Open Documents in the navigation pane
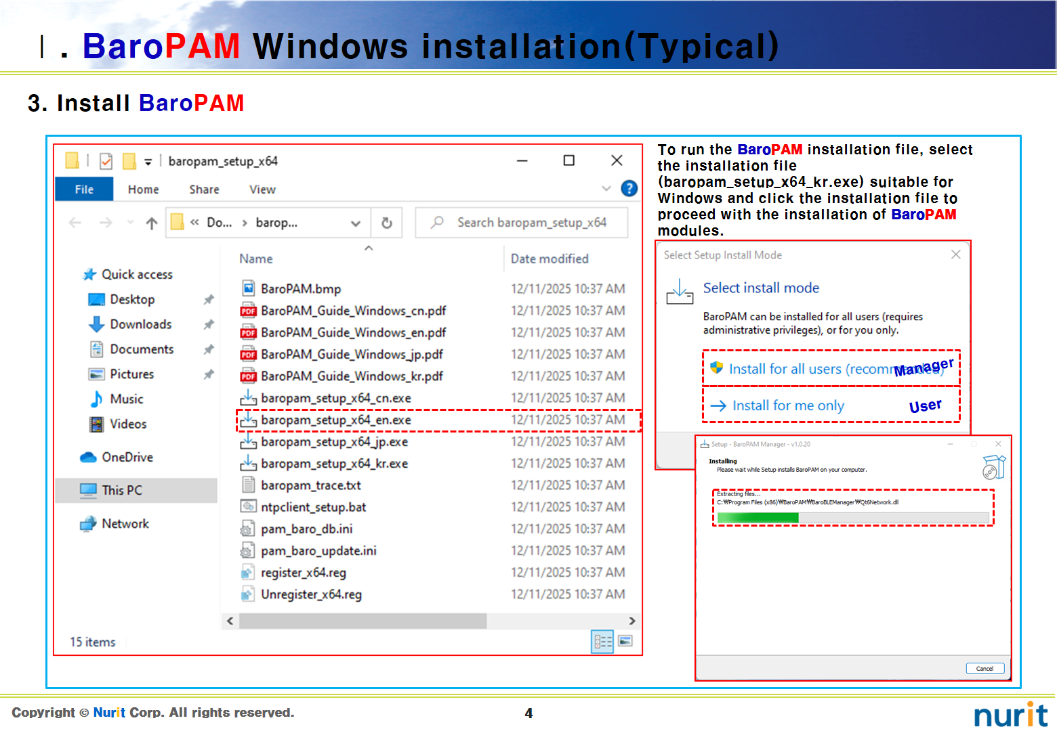1057x731 pixels. (132, 349)
